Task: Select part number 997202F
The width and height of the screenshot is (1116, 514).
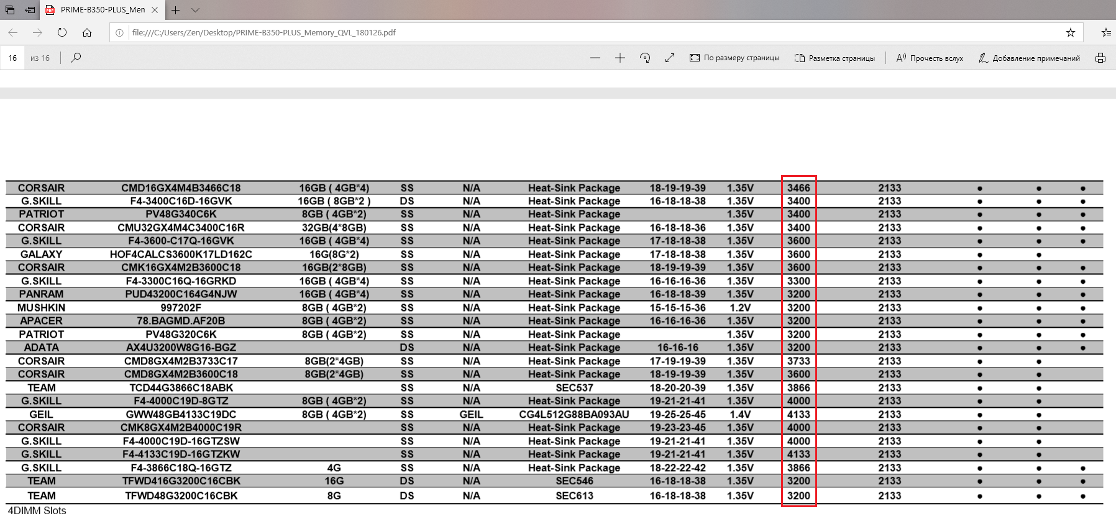Action: click(x=181, y=308)
